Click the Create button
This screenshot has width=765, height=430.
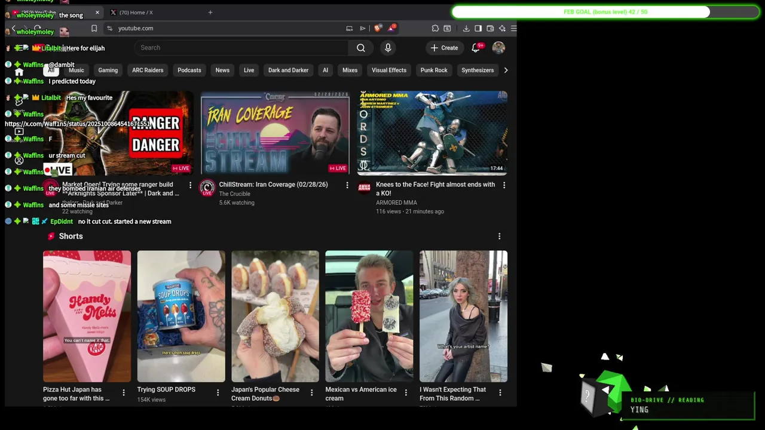tap(444, 48)
